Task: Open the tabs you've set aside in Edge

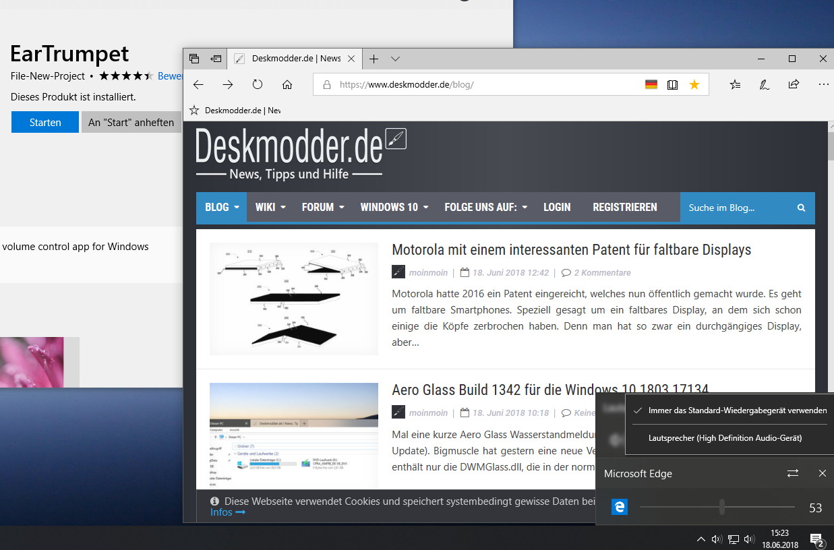Action: tap(194, 59)
